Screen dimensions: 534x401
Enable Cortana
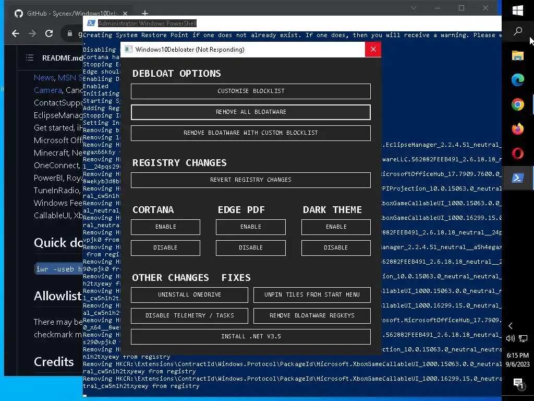[x=165, y=227]
